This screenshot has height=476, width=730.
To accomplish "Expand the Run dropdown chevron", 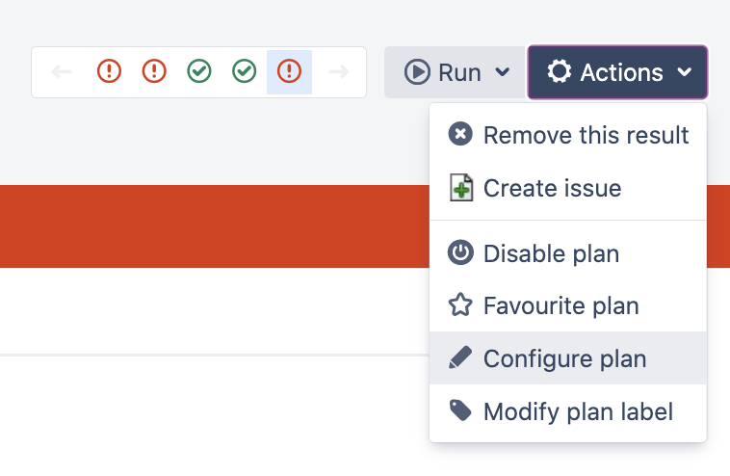I will coord(502,72).
